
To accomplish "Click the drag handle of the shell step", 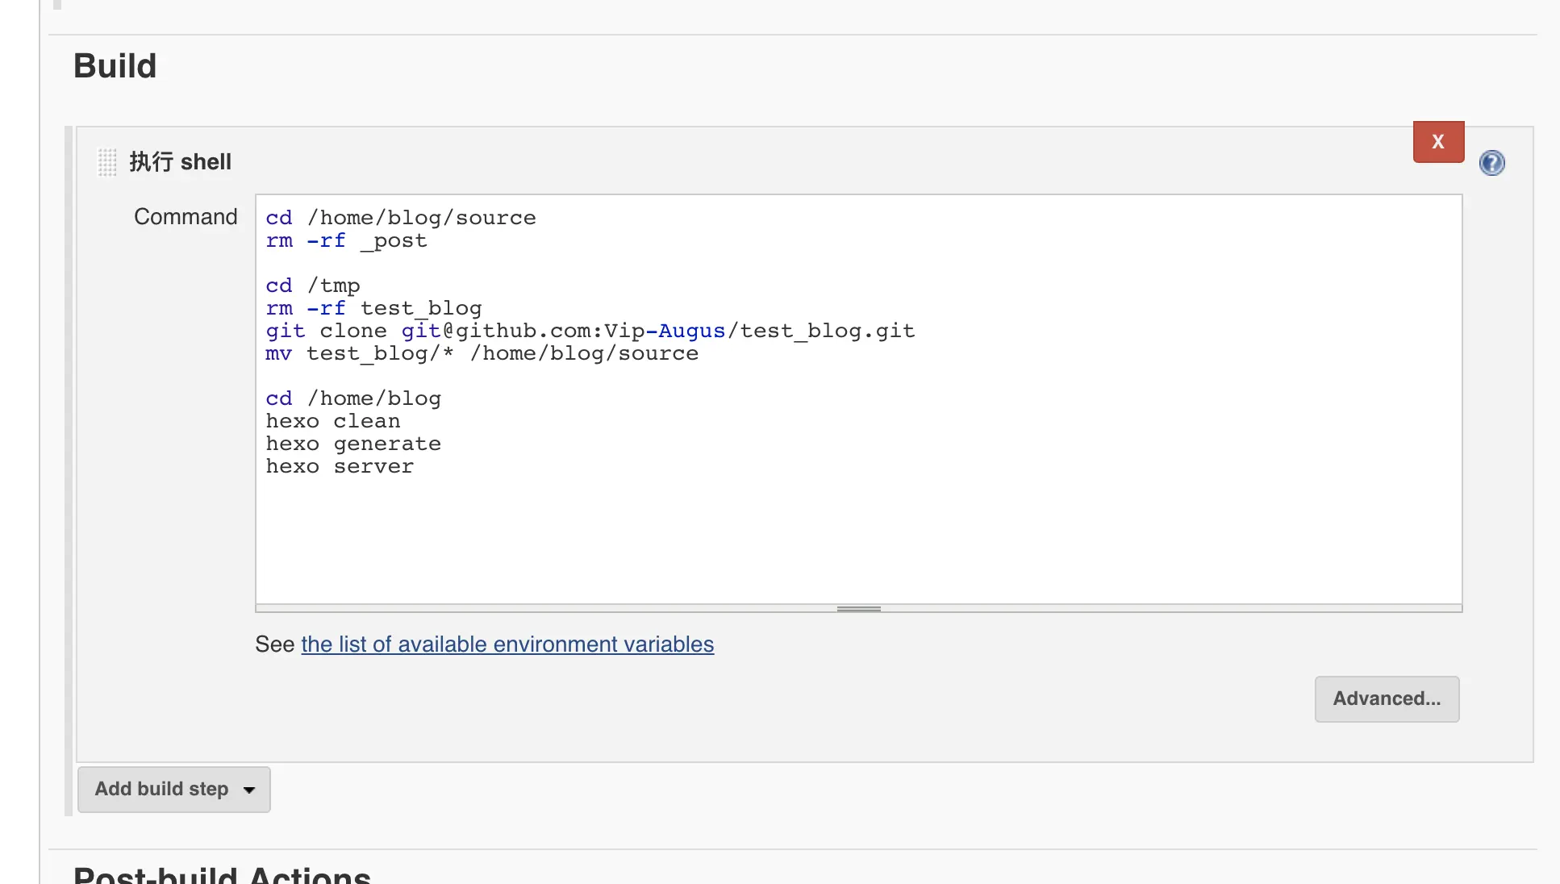I will tap(106, 162).
